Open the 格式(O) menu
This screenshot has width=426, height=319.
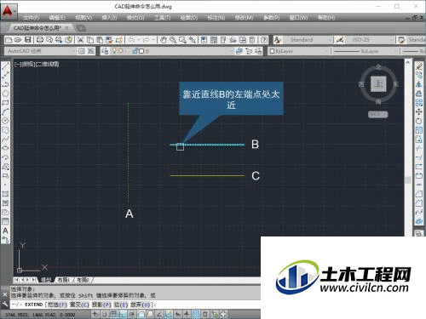135,18
